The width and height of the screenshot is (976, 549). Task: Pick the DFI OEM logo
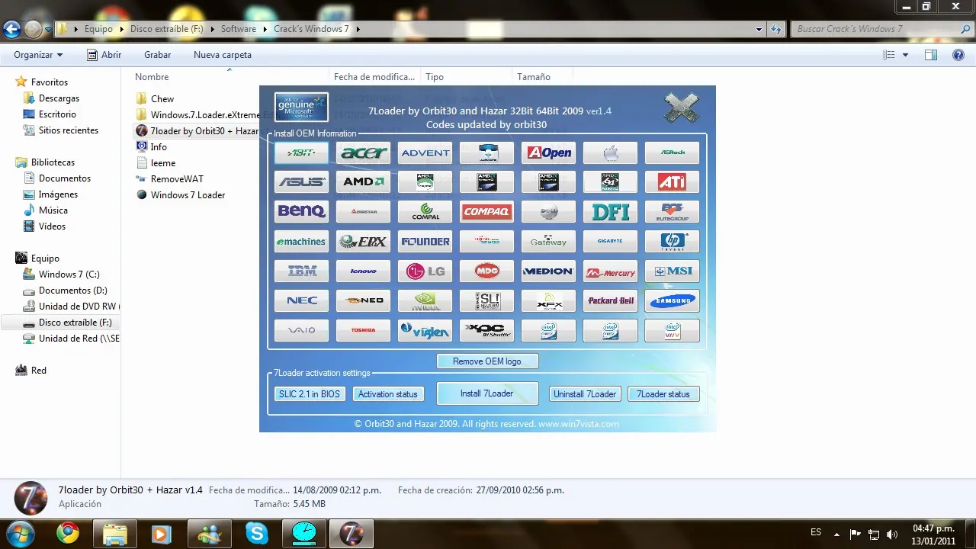click(x=610, y=211)
